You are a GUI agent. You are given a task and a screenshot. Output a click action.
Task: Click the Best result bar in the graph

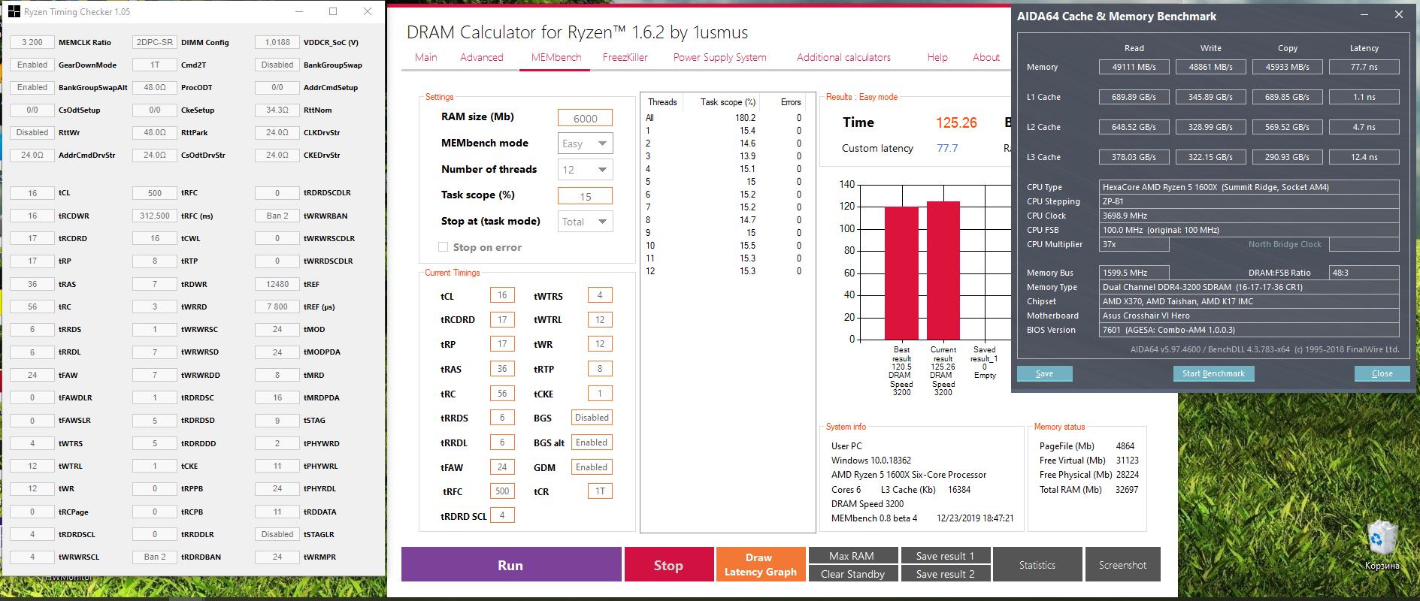click(901, 273)
